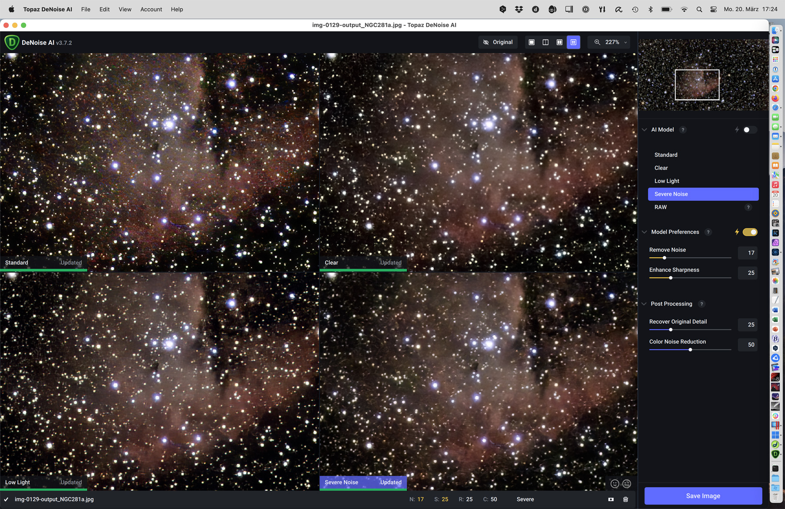Click the lightning bolt beside AI Model

click(737, 130)
